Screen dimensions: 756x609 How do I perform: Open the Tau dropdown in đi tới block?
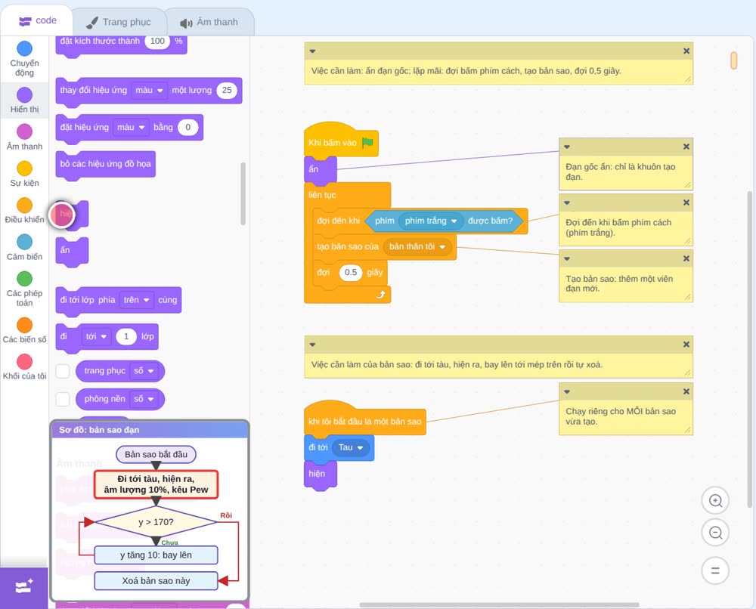360,447
